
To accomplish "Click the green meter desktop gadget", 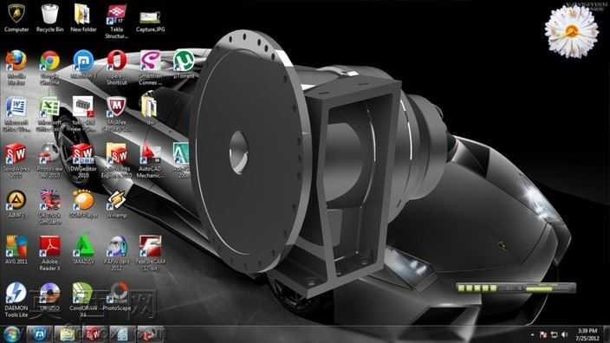I will (516, 288).
